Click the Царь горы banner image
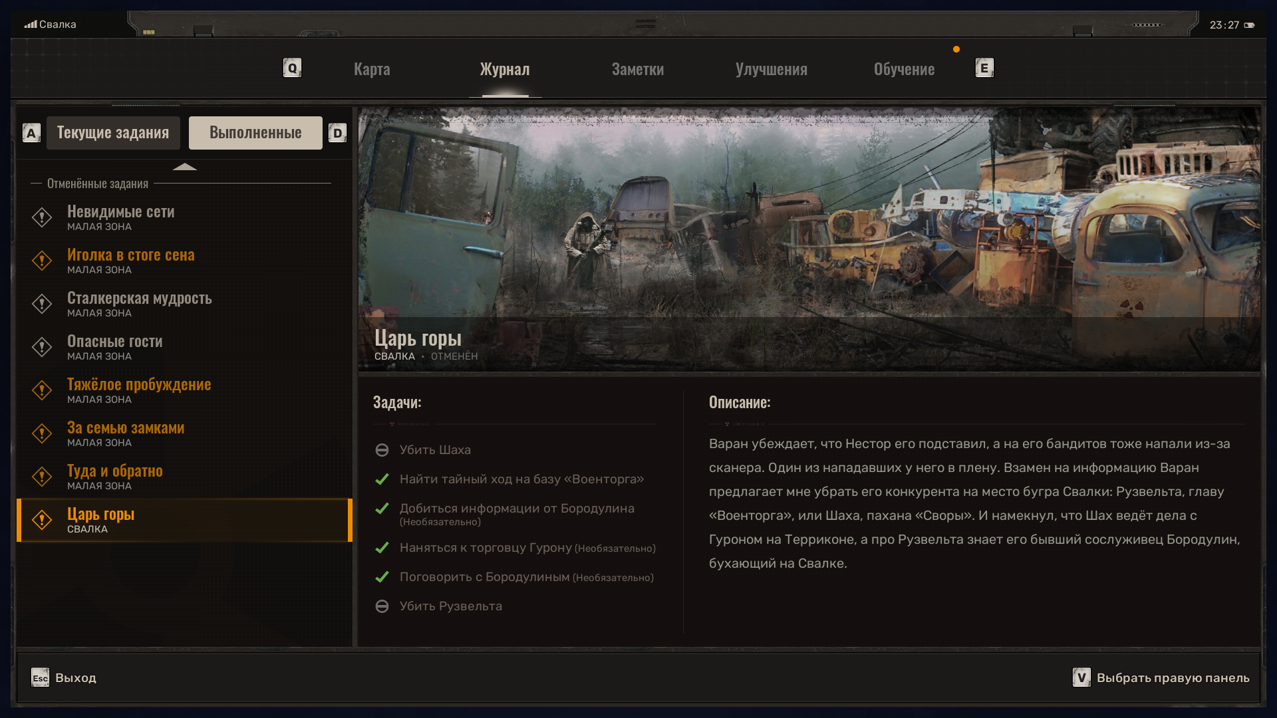This screenshot has height=718, width=1277. pyautogui.click(x=809, y=219)
